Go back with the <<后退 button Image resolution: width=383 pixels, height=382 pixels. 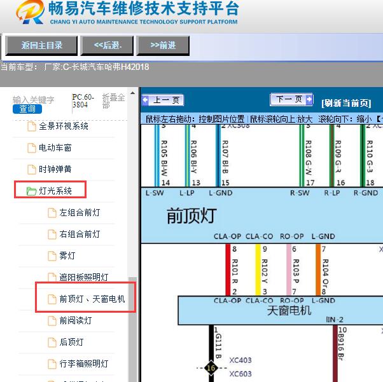(108, 45)
